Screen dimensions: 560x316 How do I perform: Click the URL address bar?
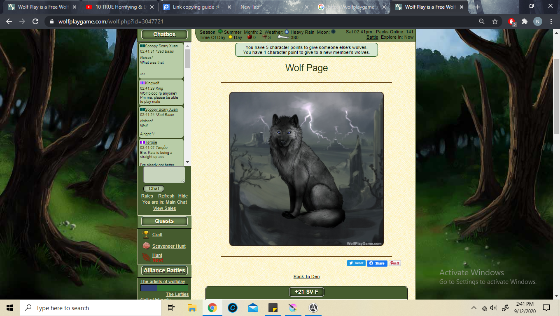(264, 22)
